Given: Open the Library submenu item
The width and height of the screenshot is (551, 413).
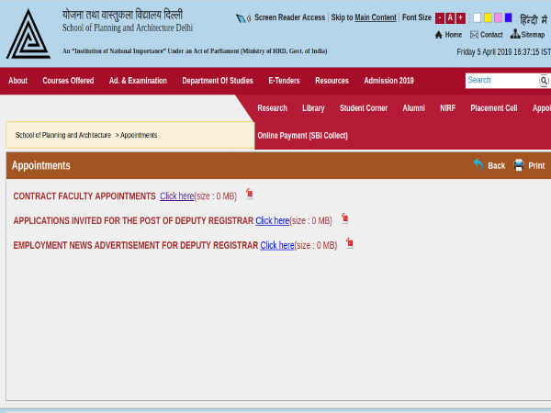Looking at the screenshot, I should pyautogui.click(x=313, y=108).
